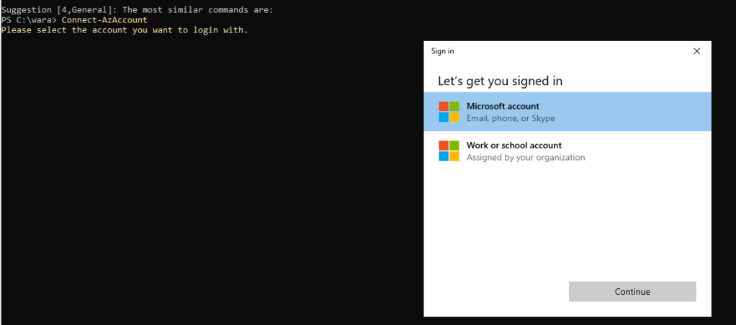Click the blank right side of Work or school row
This screenshot has height=325, width=736.
(648, 151)
